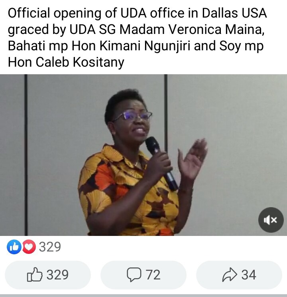Click the speech bubble comment icon
The image size is (287, 297).
pos(134,275)
